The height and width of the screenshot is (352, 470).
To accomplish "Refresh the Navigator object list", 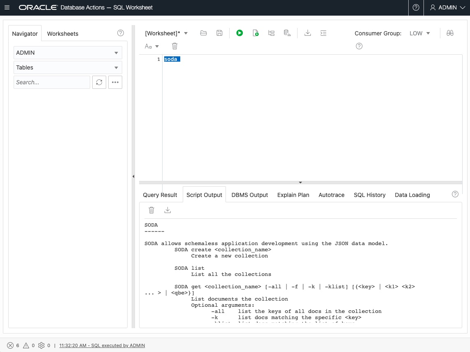I will tap(99, 82).
